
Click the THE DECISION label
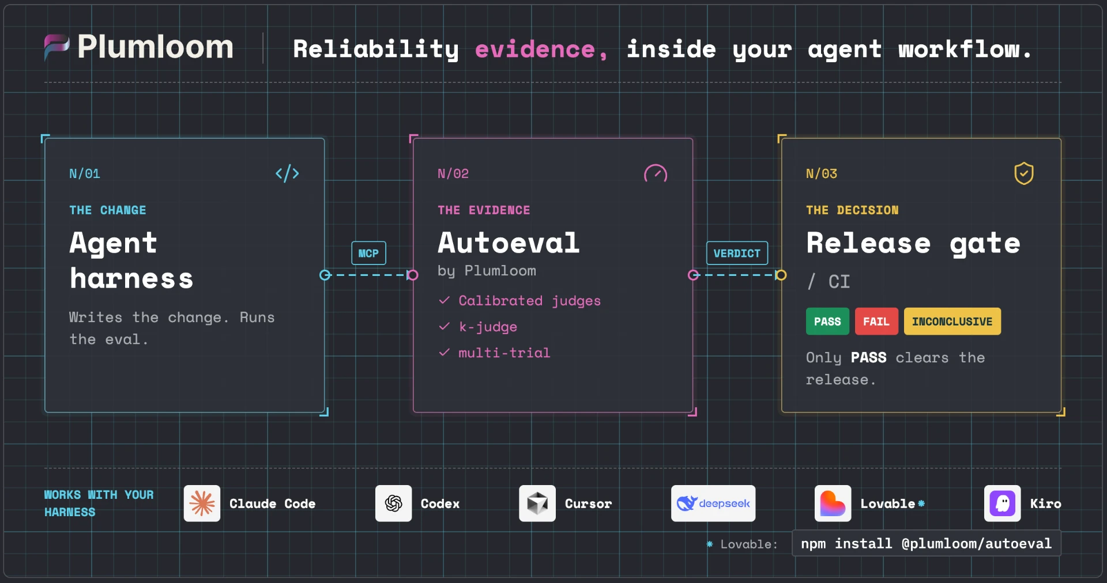click(852, 210)
